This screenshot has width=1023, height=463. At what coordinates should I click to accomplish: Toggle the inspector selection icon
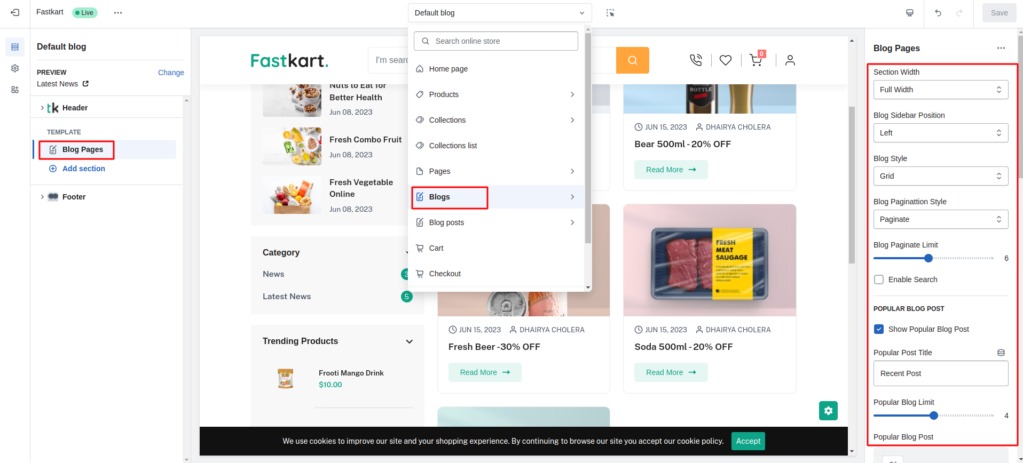(x=610, y=13)
